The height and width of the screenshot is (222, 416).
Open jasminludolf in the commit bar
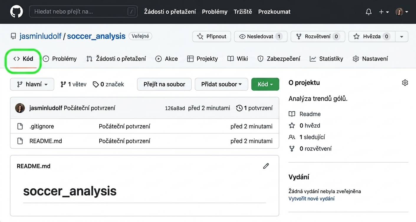point(46,108)
